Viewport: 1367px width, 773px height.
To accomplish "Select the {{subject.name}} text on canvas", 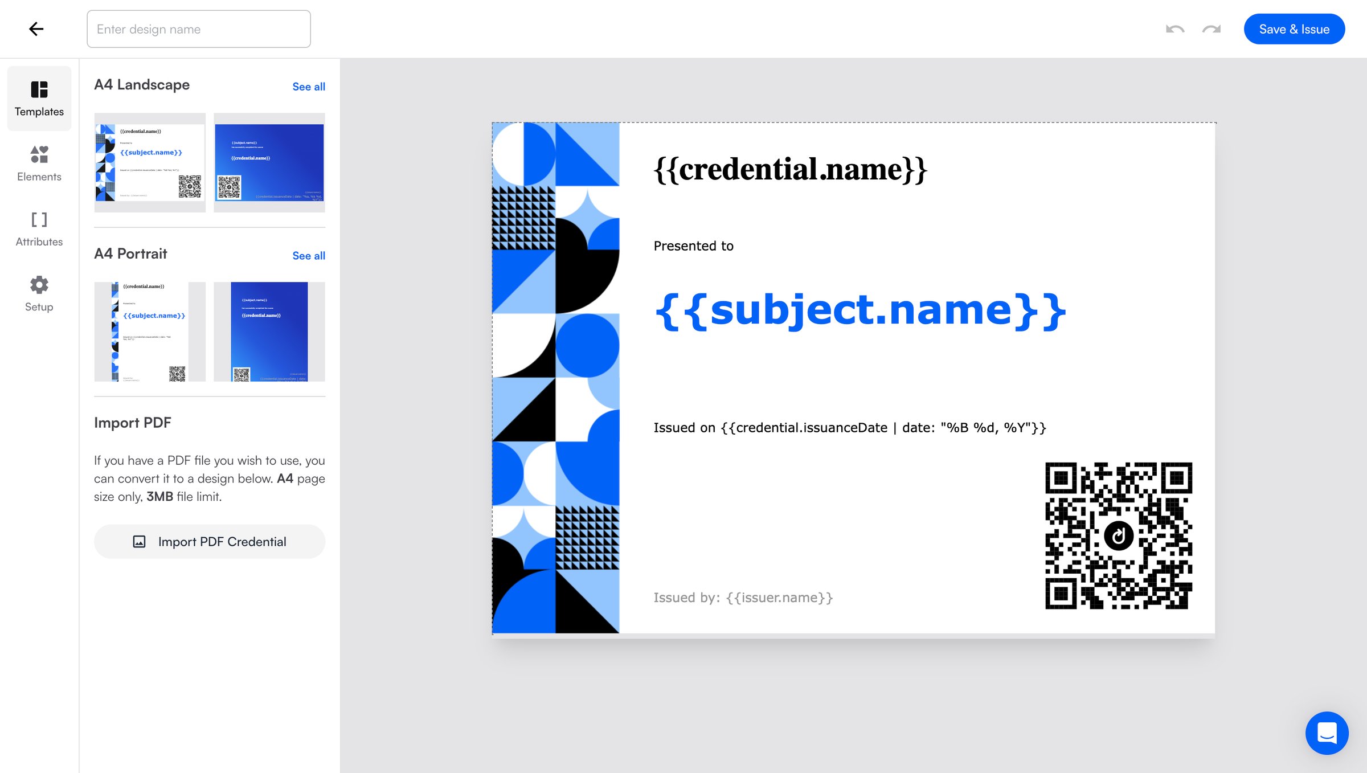I will tap(860, 310).
